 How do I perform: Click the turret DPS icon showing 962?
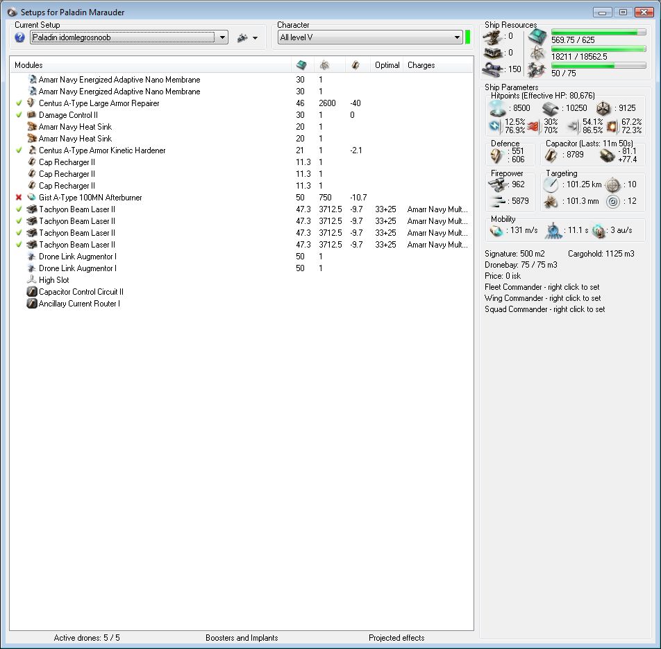[499, 184]
